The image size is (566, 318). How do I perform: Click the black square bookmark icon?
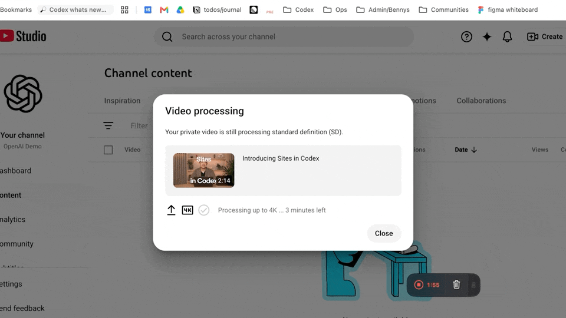pos(254,10)
